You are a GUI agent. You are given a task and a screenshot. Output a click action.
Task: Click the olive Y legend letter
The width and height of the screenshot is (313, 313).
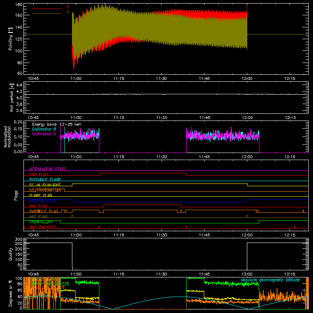coord(68,12)
